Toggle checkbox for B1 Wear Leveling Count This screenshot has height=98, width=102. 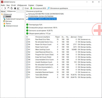pos(27,49)
